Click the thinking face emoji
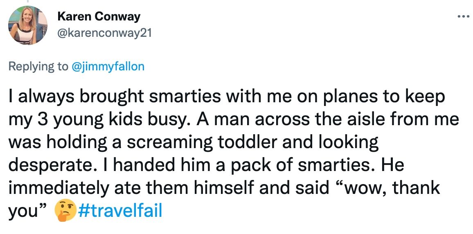 coord(65,211)
